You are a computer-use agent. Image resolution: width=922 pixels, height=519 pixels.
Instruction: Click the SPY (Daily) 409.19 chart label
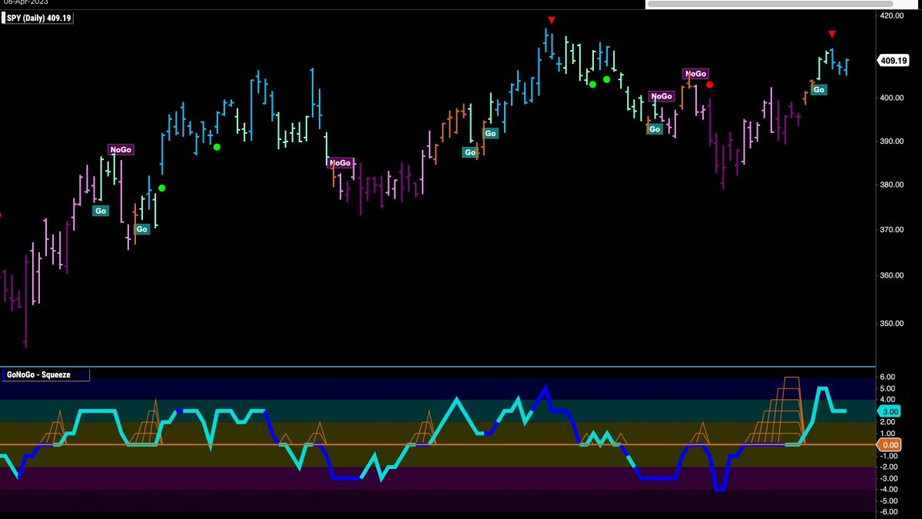38,18
